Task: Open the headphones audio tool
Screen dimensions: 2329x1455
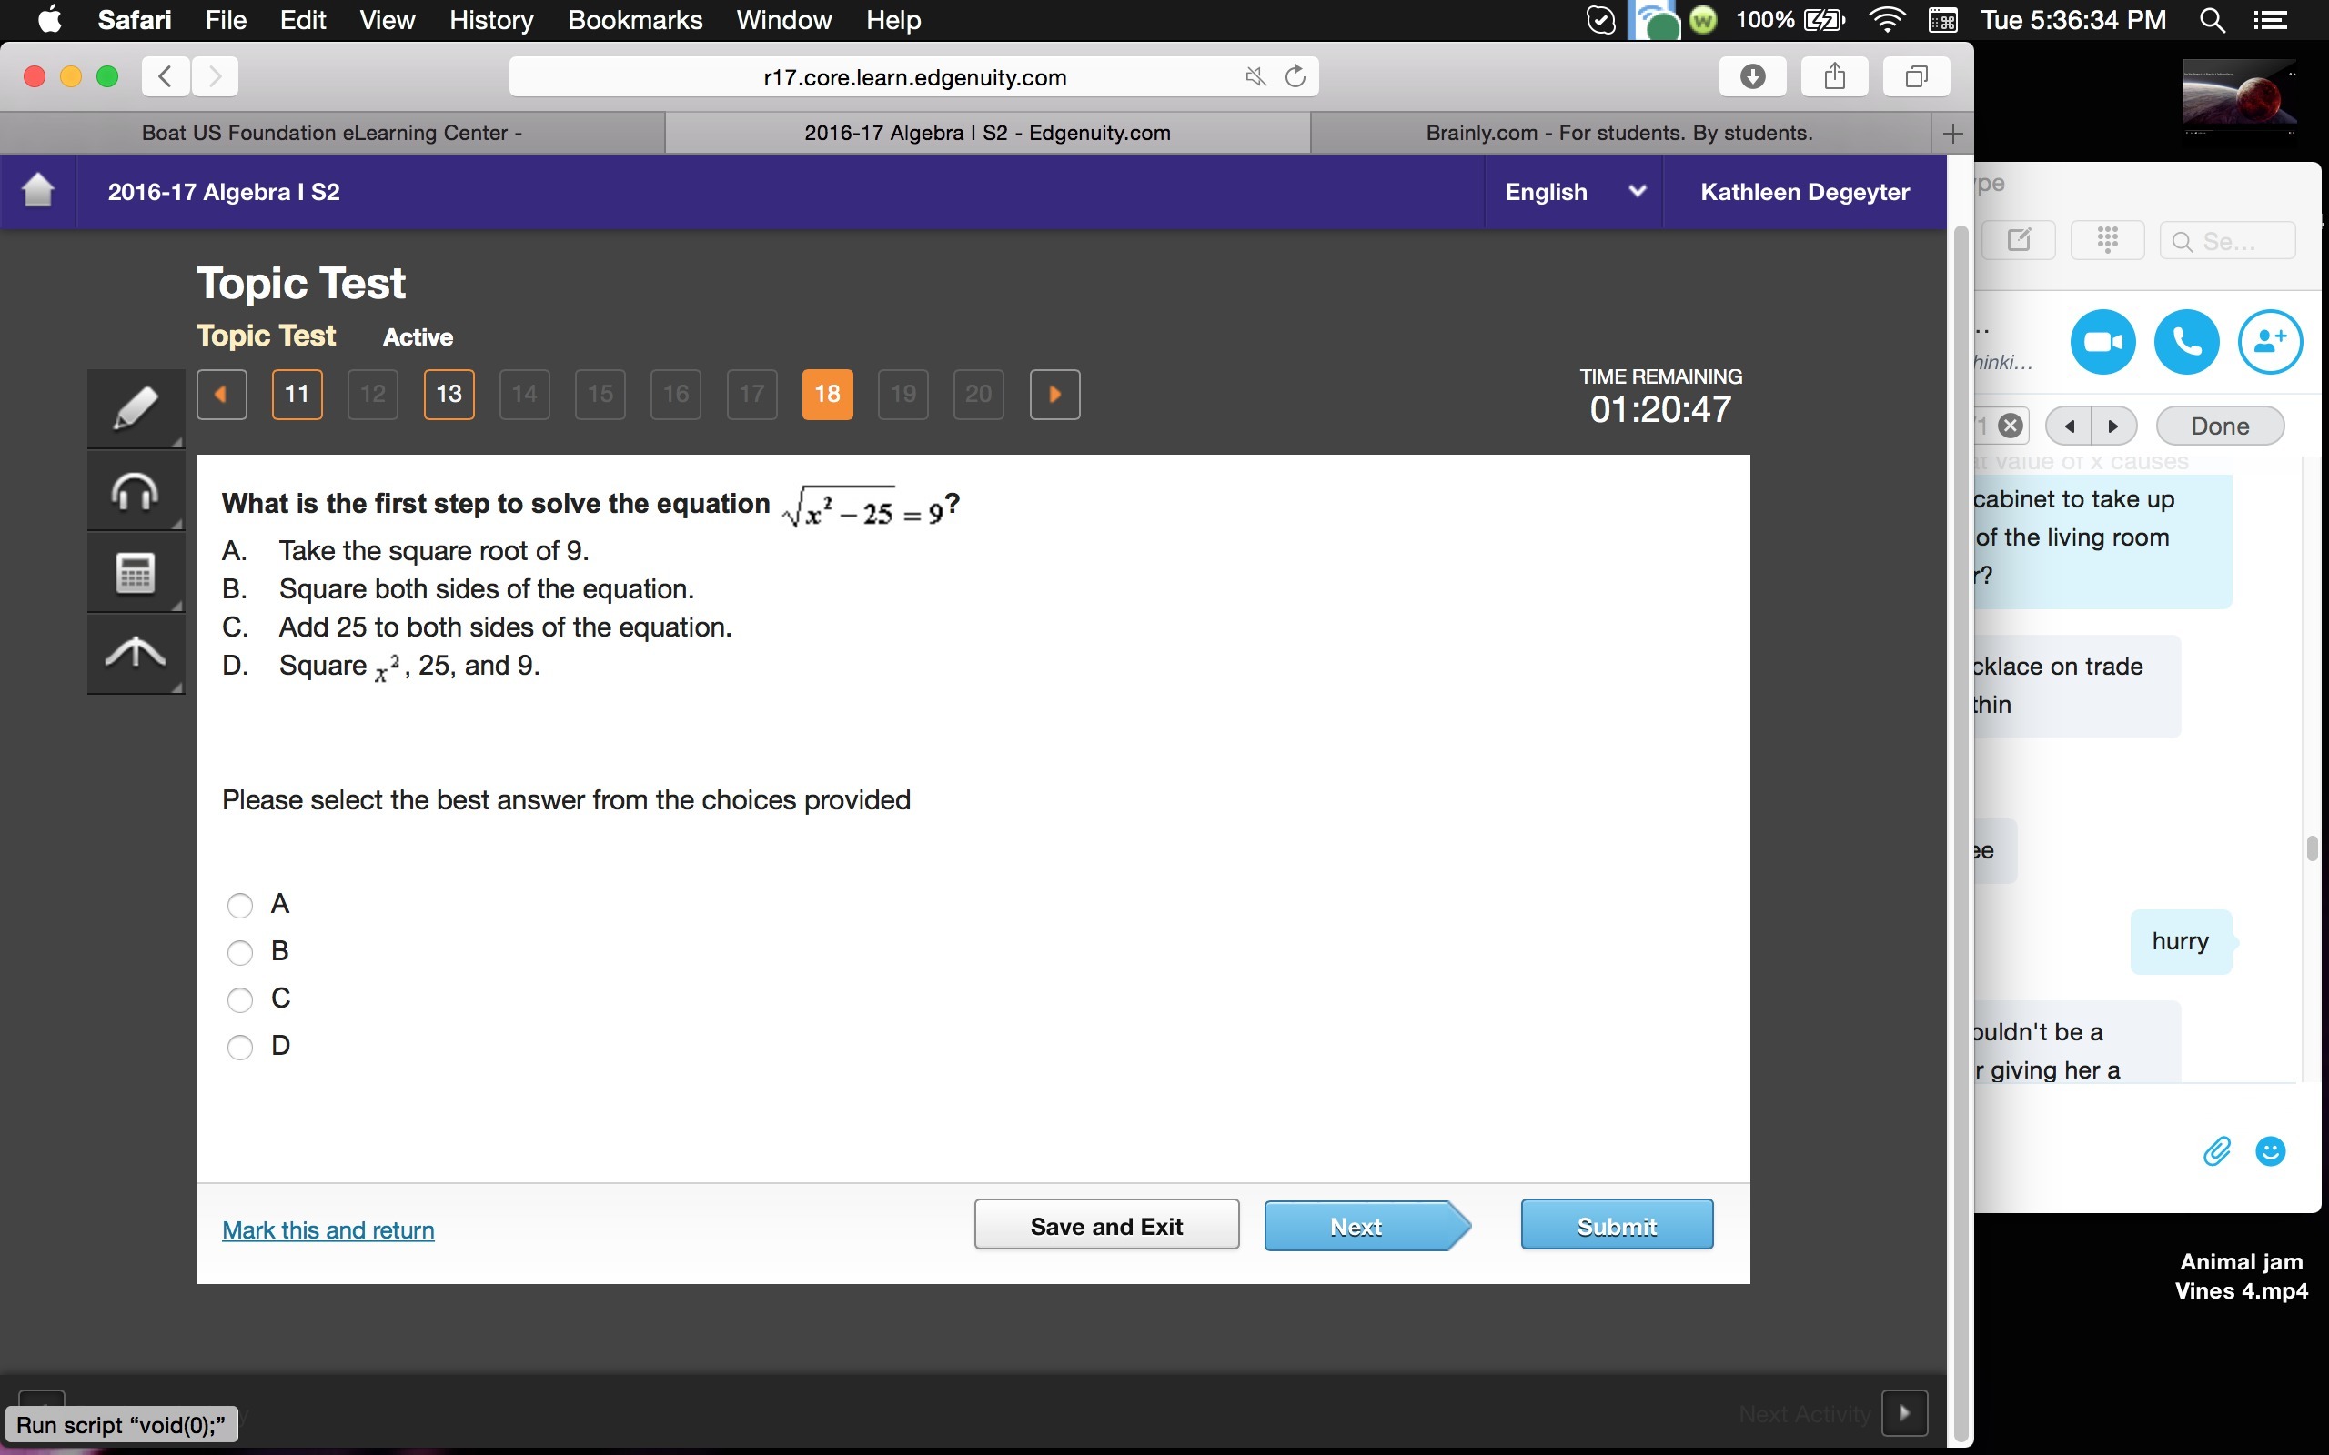Action: coord(135,492)
